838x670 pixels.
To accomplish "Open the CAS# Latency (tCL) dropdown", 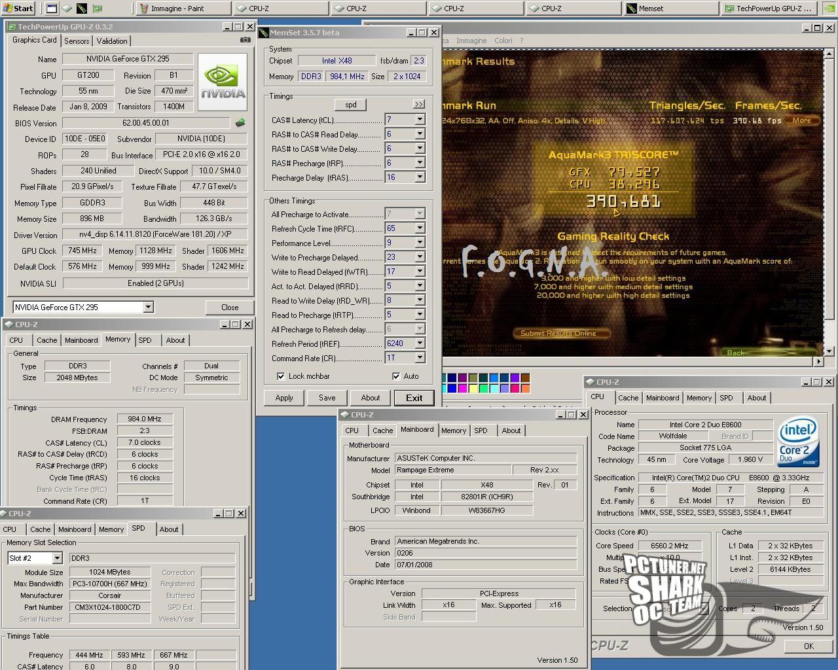I will click(x=420, y=120).
